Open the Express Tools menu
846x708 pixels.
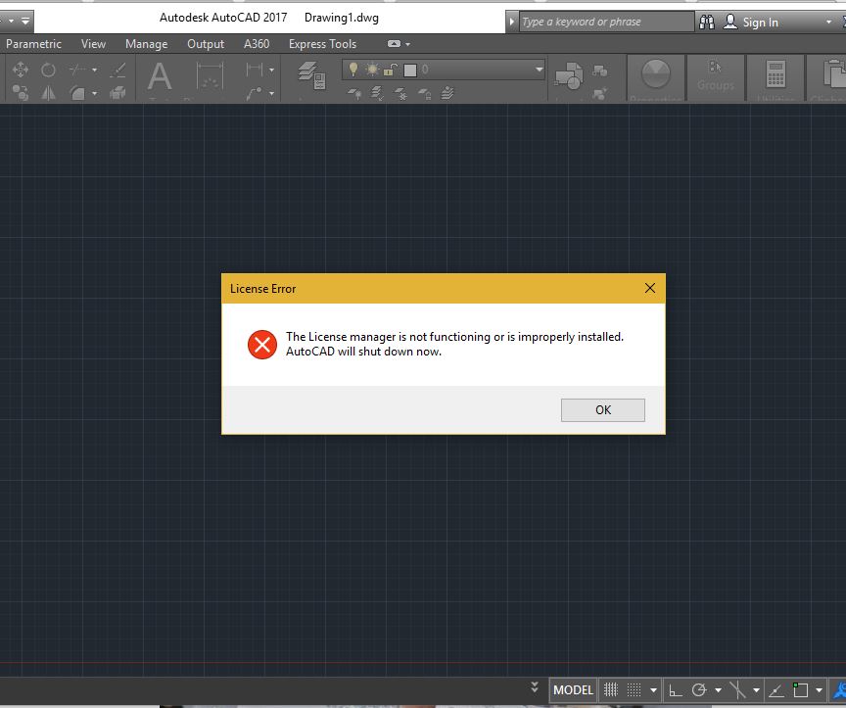pos(322,44)
